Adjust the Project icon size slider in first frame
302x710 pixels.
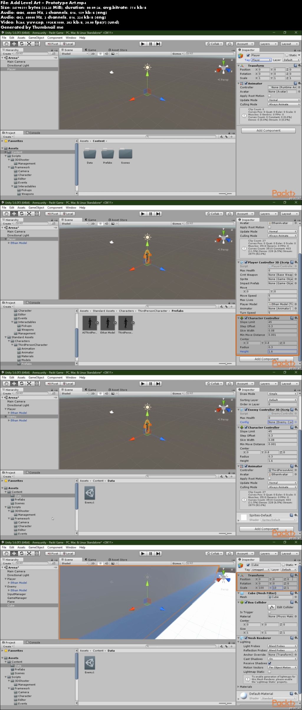226,194
